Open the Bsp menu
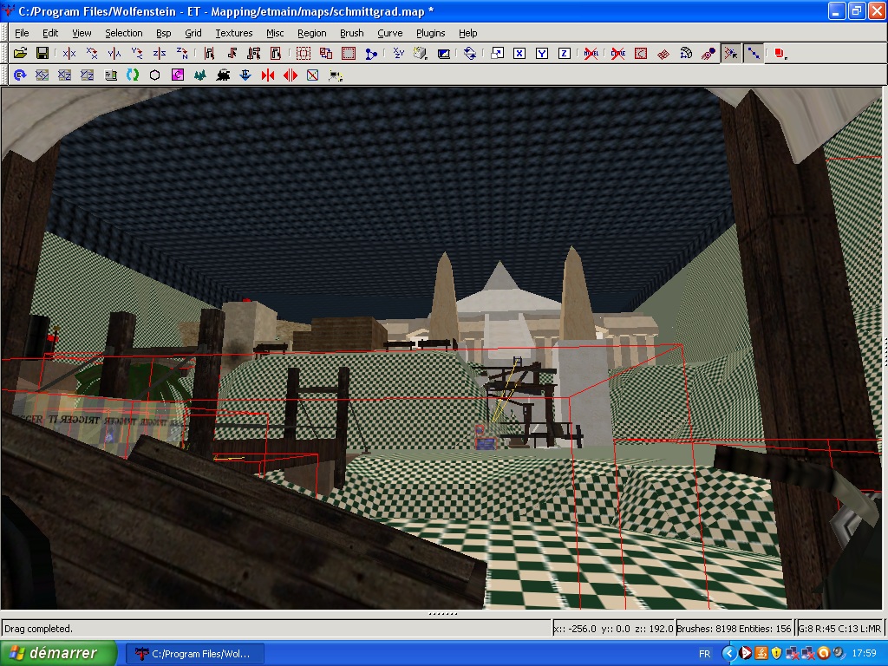This screenshot has width=888, height=666. tap(164, 33)
